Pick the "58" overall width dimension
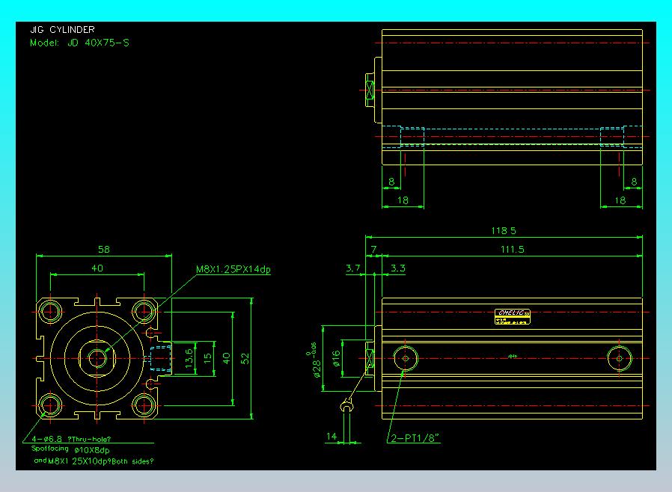The width and height of the screenshot is (672, 492). [x=104, y=249]
